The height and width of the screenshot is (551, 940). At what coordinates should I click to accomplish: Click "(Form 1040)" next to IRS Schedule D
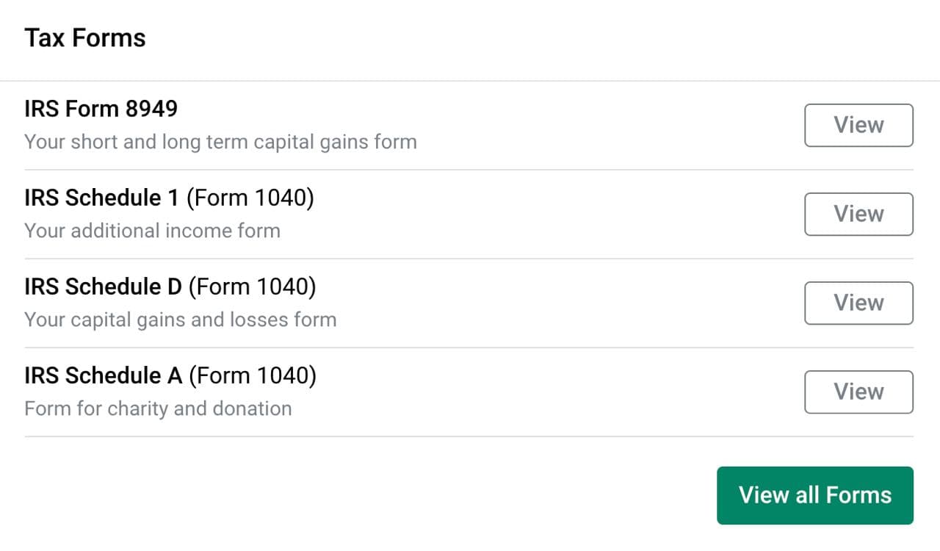(x=252, y=287)
